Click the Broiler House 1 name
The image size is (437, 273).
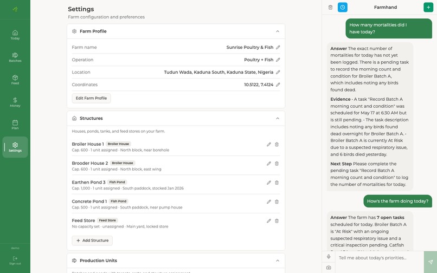click(x=88, y=144)
